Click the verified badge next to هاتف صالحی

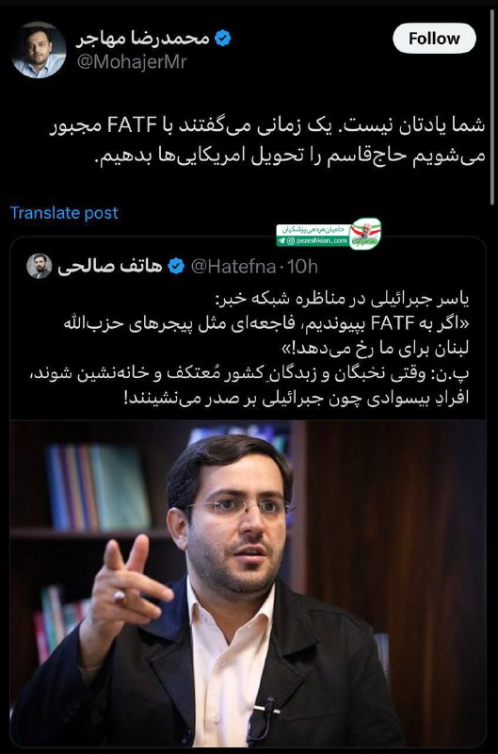coord(176,266)
